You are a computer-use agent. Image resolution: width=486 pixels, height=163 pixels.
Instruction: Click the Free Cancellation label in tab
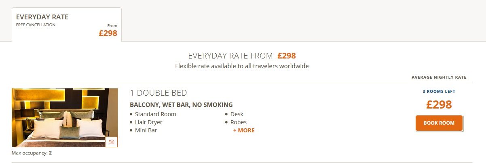click(36, 25)
